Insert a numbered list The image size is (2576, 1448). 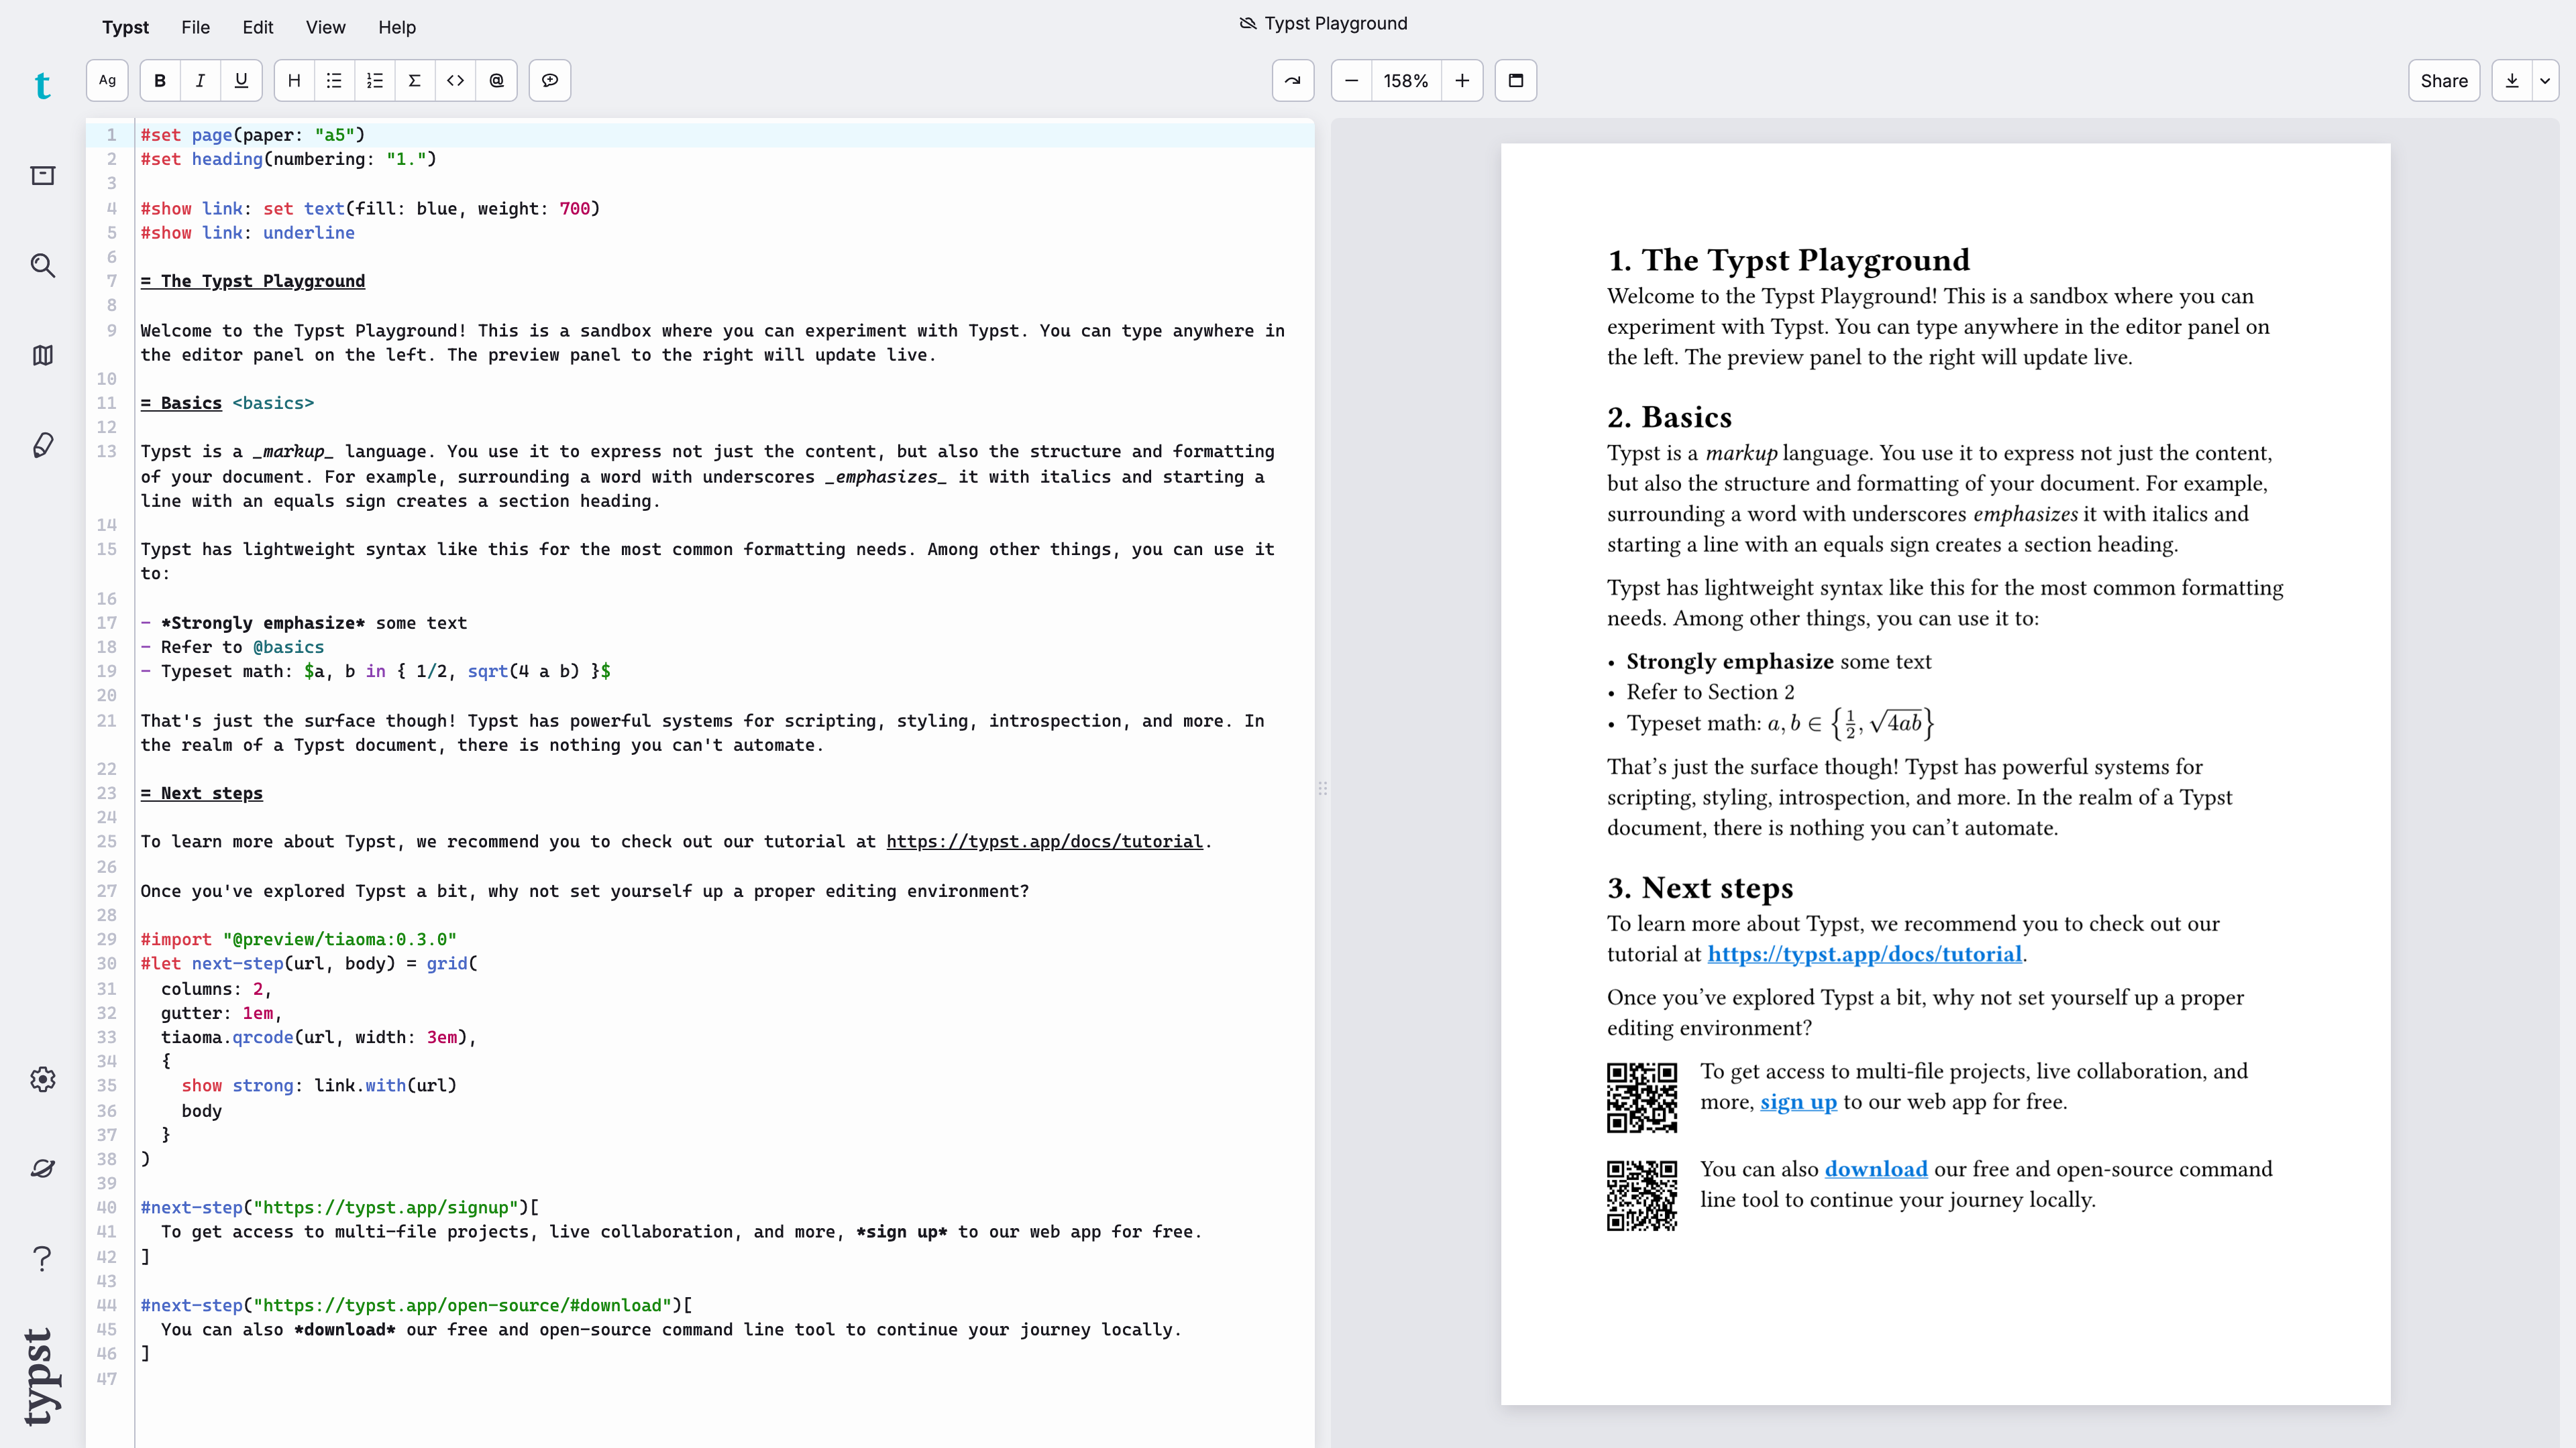pos(375,81)
